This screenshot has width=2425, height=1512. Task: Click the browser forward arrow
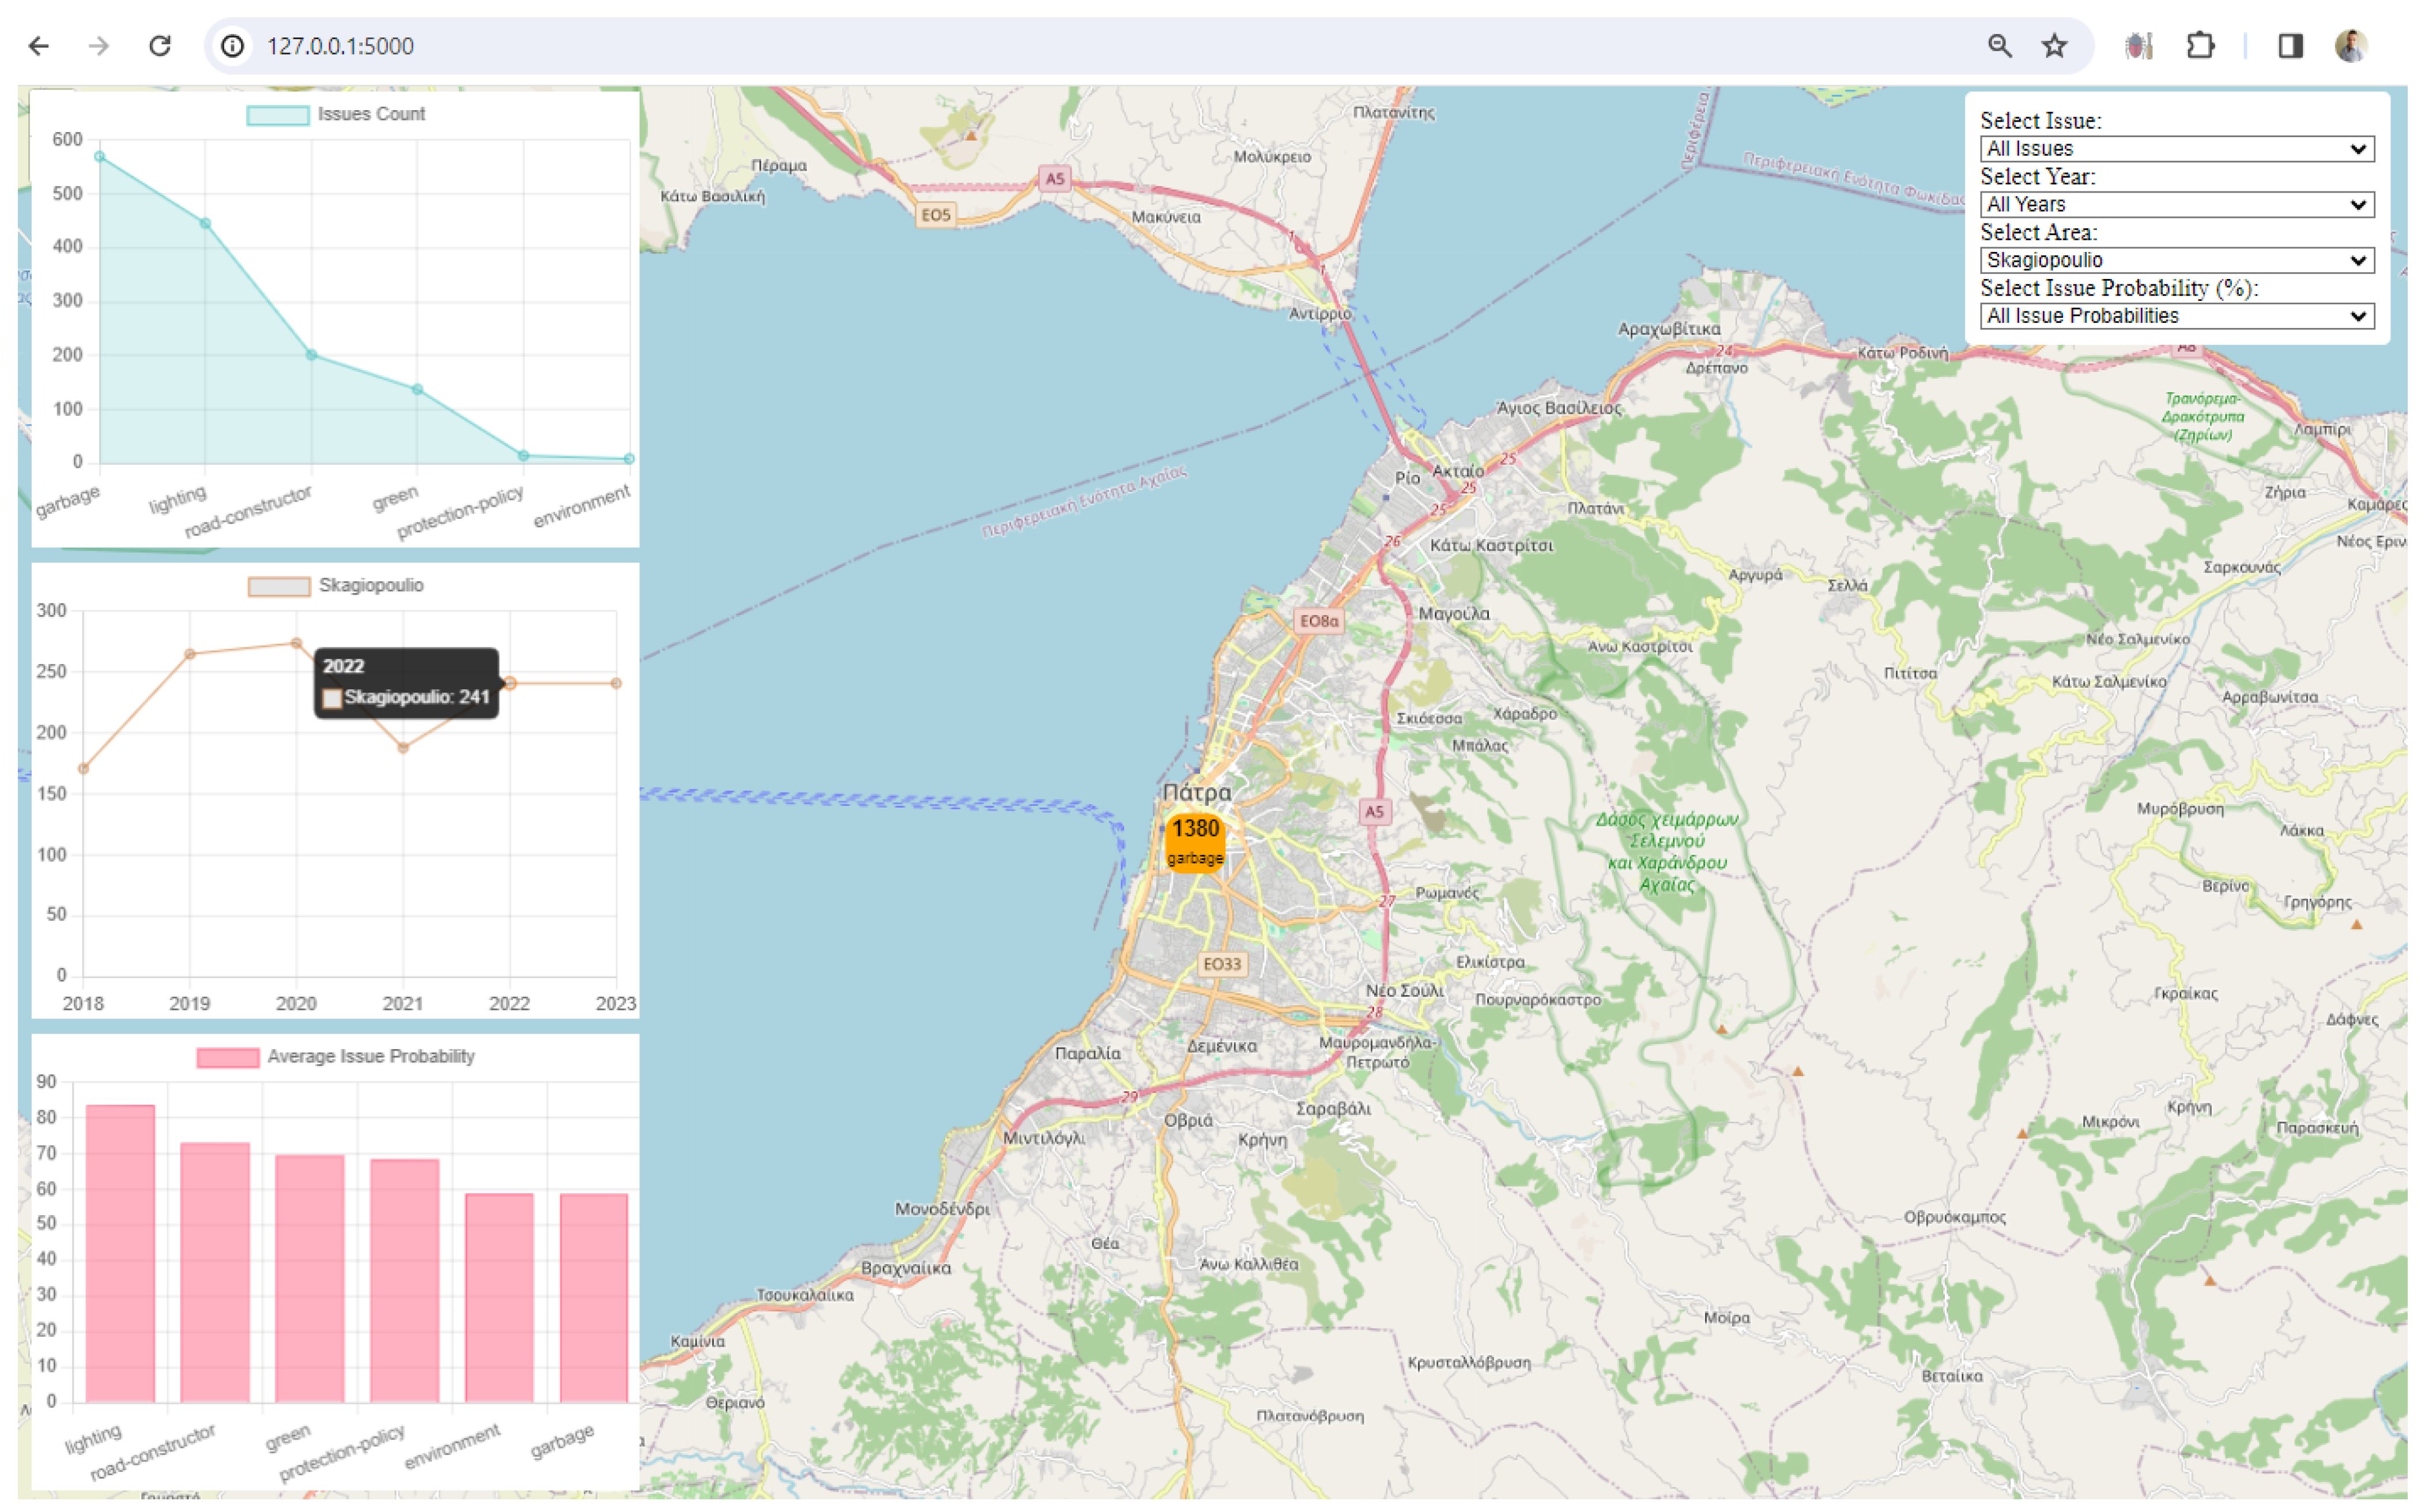click(x=98, y=46)
